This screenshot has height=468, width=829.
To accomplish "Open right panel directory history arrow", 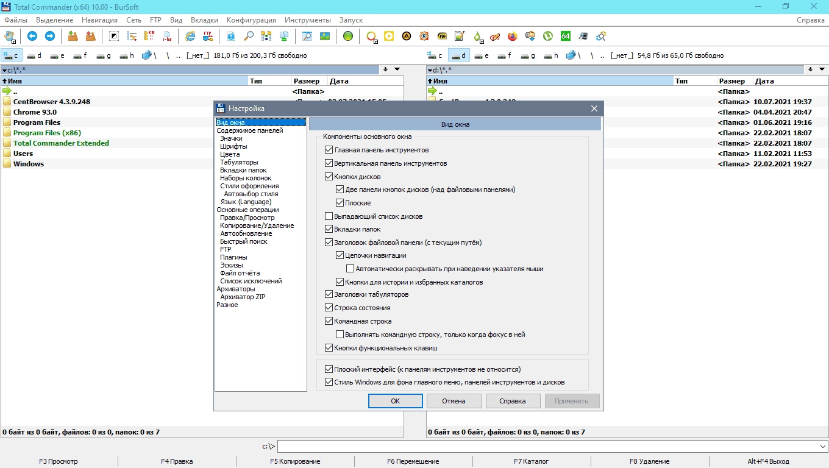I will (822, 69).
